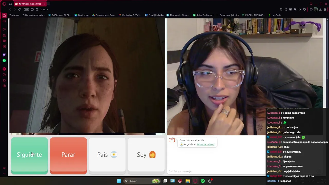Click the pin icon in address bar
The width and height of the screenshot is (329, 185).
[x=281, y=10]
